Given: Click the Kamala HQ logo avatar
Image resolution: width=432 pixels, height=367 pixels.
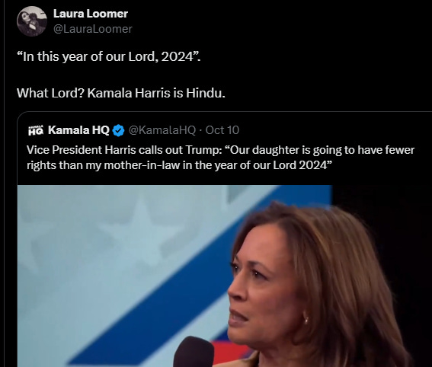Looking at the screenshot, I should [x=36, y=130].
